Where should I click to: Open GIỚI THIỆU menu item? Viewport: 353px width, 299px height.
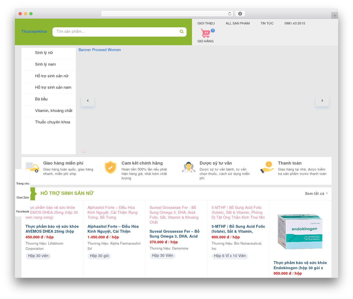click(206, 23)
